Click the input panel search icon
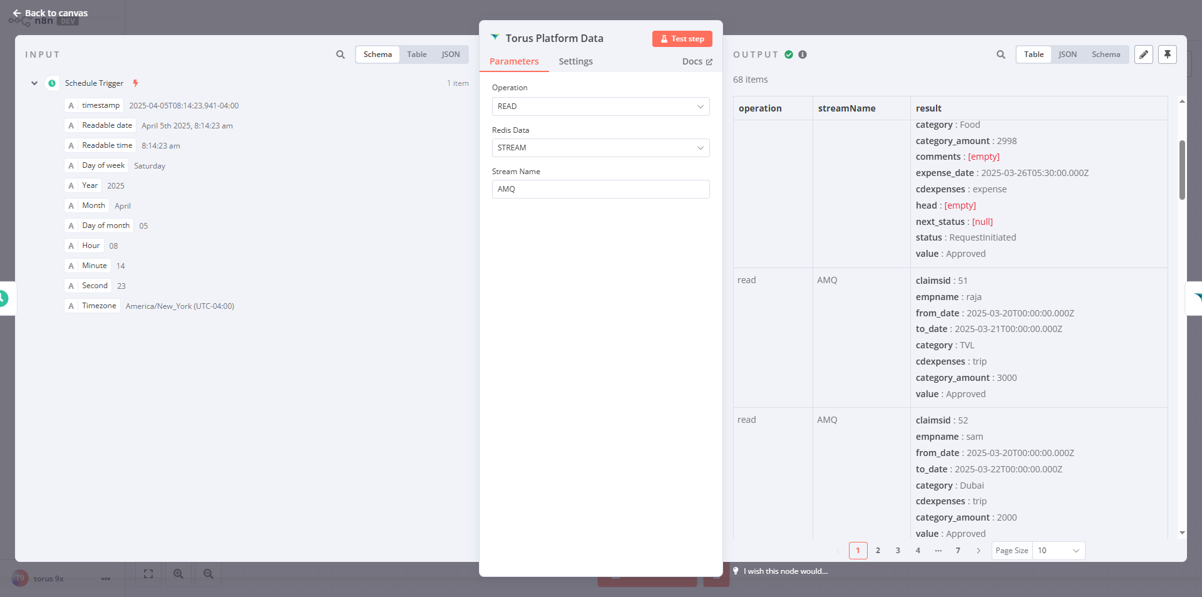1202x597 pixels. tap(340, 55)
